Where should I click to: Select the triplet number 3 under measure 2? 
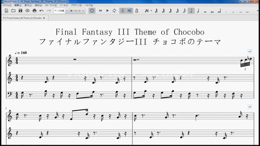point(245,69)
